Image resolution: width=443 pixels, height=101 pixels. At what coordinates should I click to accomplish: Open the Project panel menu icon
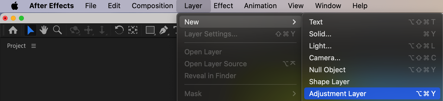tap(34, 46)
